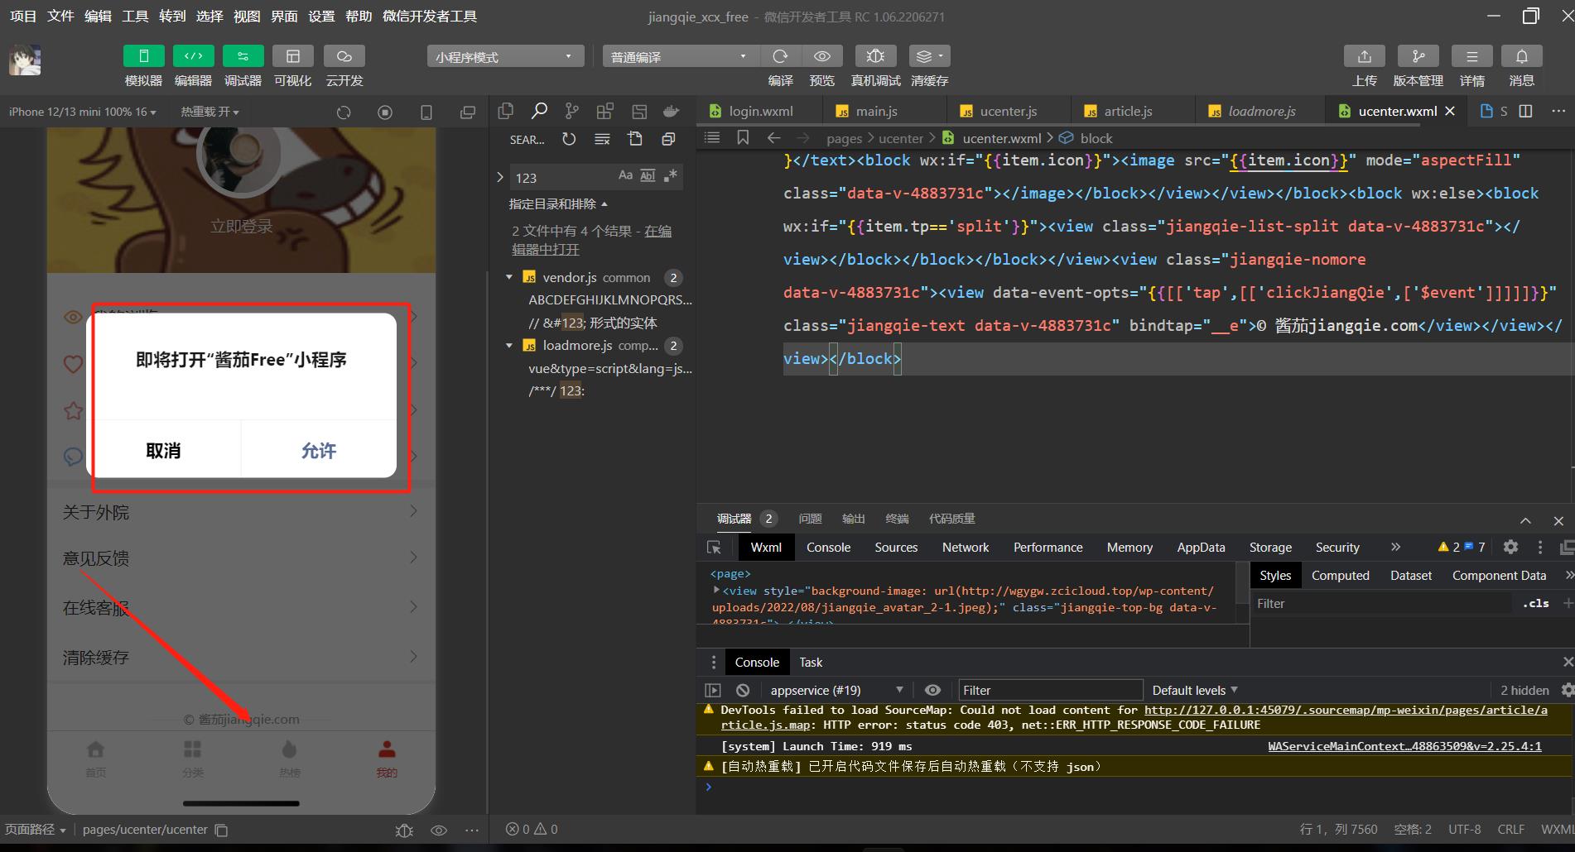Image resolution: width=1575 pixels, height=852 pixels.
Task: Clear the console icon
Action: coord(743,690)
